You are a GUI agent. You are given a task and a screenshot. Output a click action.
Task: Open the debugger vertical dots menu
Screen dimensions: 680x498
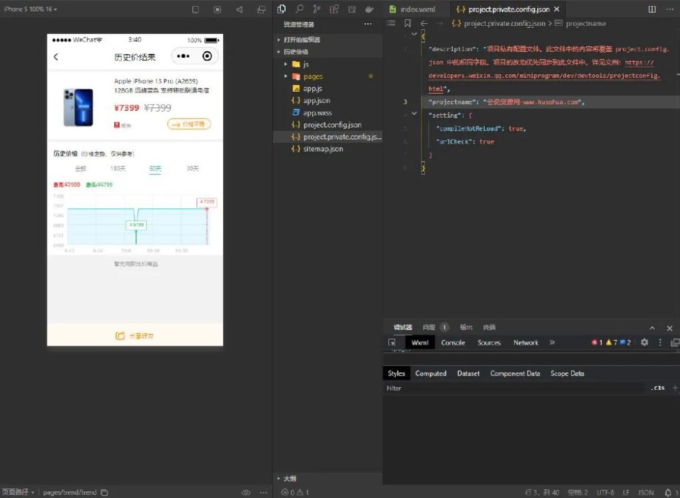pyautogui.click(x=660, y=342)
